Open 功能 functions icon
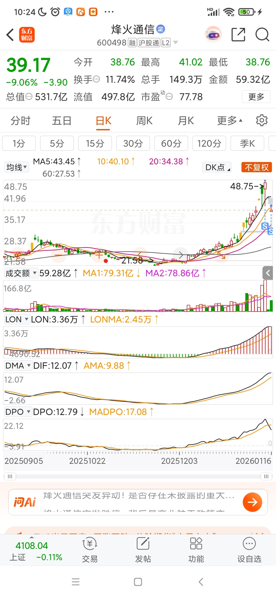This screenshot has height=598, width=276. pos(196,550)
